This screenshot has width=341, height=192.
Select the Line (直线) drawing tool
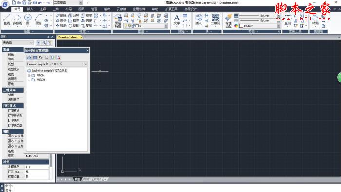click(x=7, y=19)
